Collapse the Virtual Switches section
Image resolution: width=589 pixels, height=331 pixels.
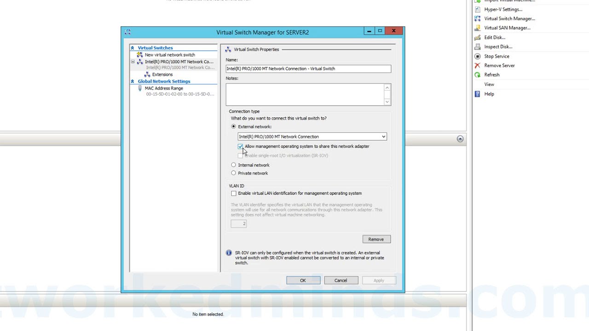pos(133,48)
